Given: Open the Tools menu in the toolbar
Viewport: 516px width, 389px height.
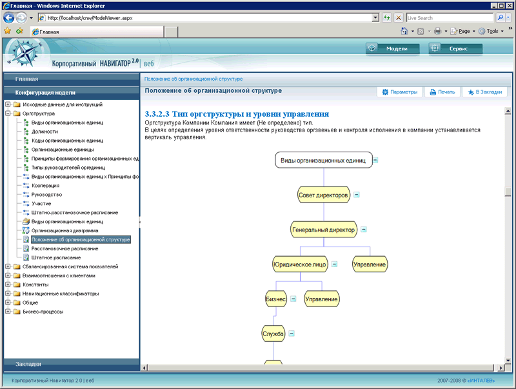Looking at the screenshot, I should 491,31.
